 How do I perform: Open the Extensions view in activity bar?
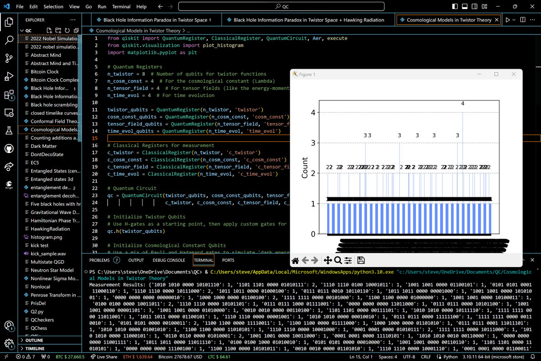pyautogui.click(x=9, y=95)
